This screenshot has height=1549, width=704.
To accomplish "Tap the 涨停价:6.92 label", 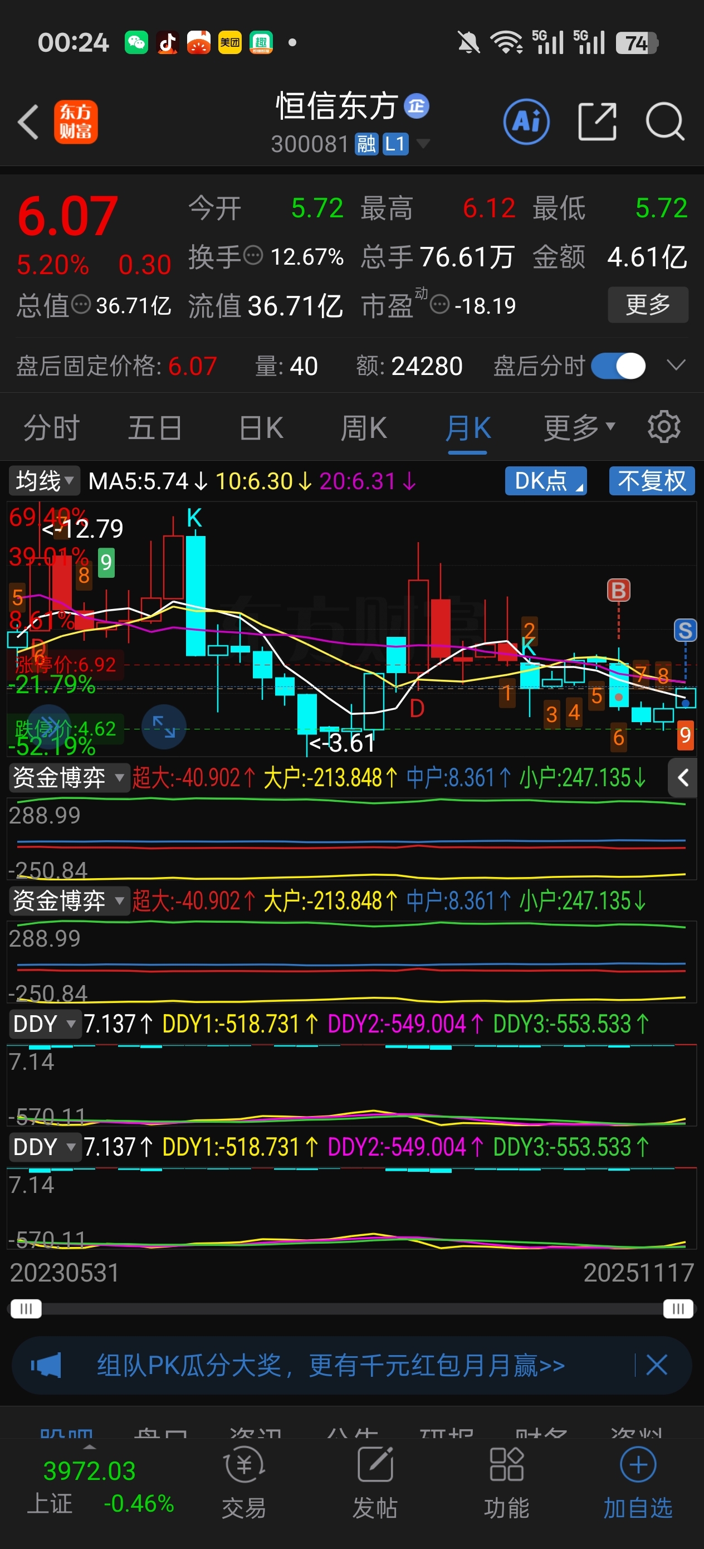I will (x=65, y=664).
